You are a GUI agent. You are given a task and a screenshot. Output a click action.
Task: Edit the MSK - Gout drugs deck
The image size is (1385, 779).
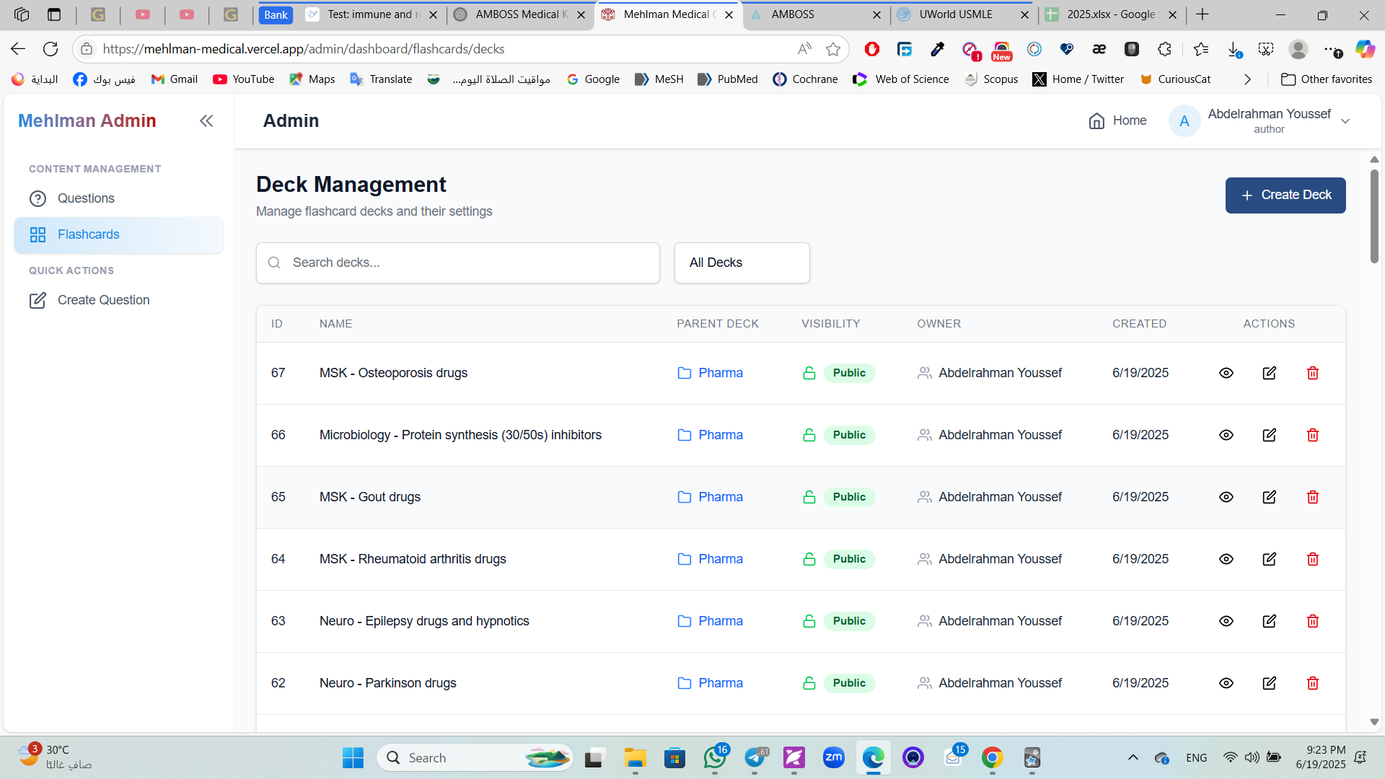[1269, 497]
